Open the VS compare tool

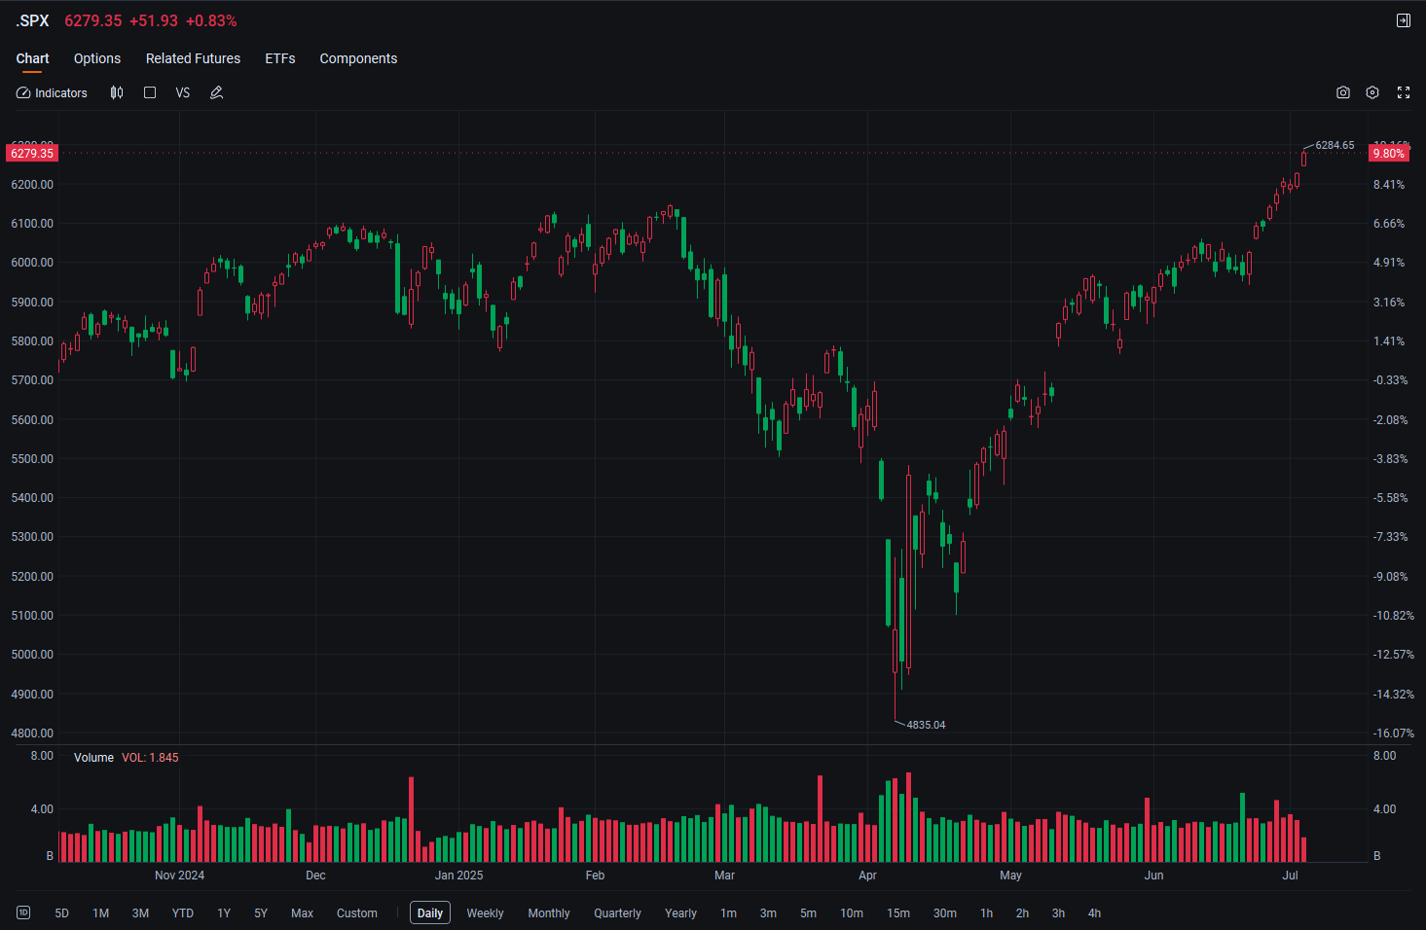(183, 93)
